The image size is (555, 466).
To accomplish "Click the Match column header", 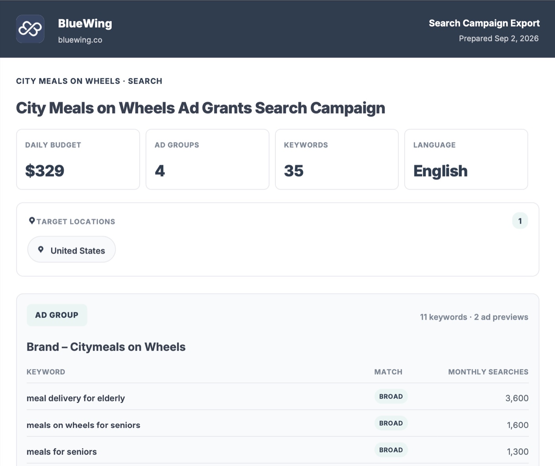I will [x=388, y=372].
